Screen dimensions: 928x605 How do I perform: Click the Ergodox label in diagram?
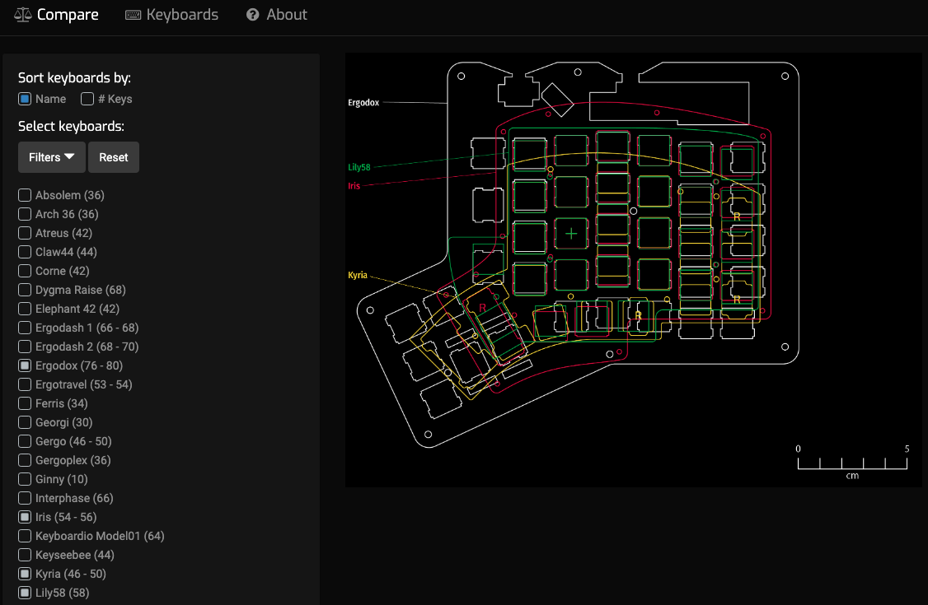(363, 103)
